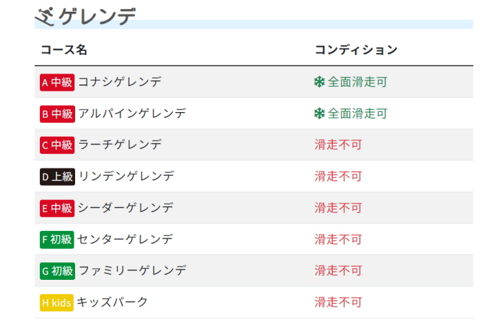
Task: Click snowflake icon in アルパインゲレンデ row
Action: (319, 114)
